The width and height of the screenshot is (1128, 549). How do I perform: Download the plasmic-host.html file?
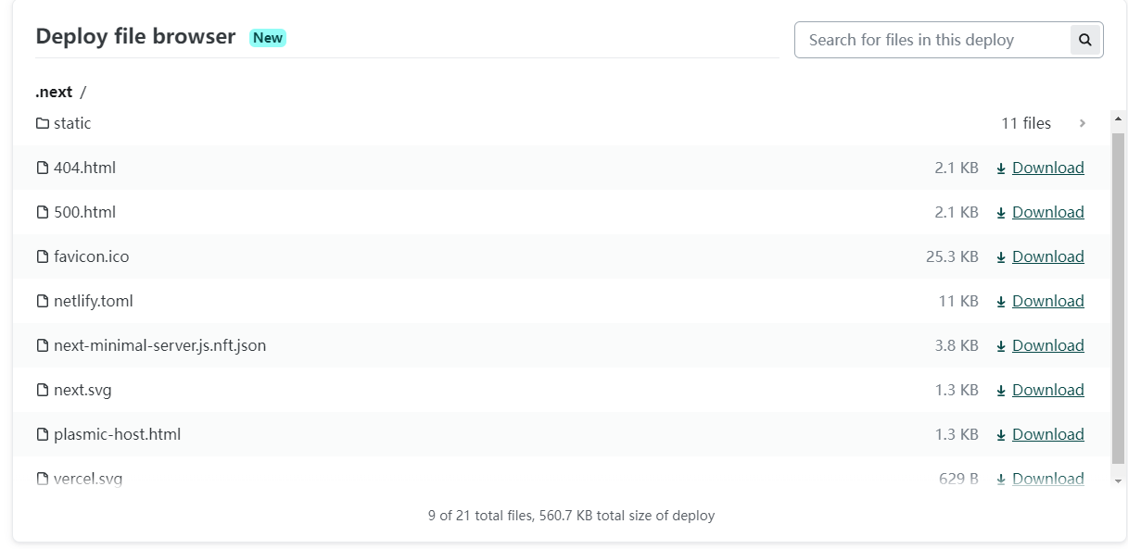click(1047, 434)
